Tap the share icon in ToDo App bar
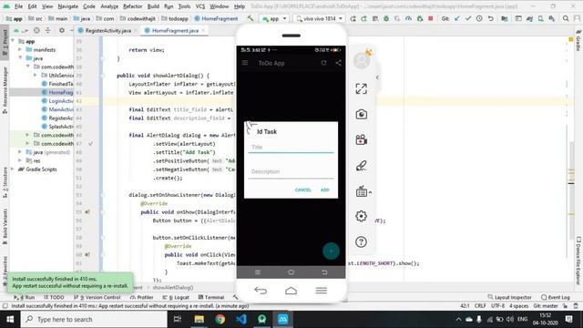The image size is (583, 328). (338, 63)
